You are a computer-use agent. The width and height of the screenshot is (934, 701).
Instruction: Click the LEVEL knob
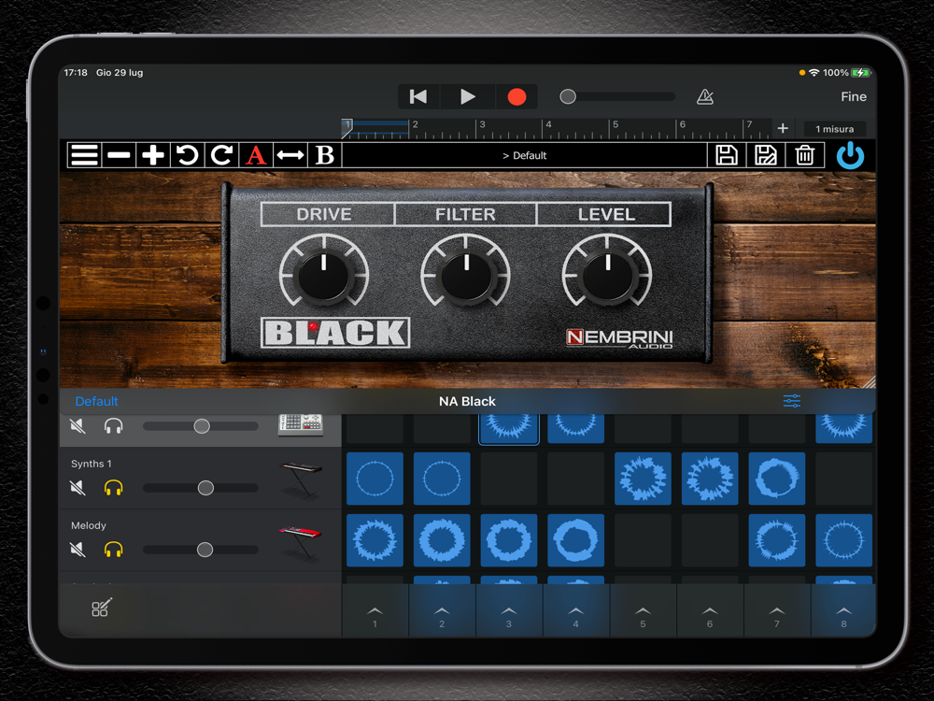click(607, 276)
